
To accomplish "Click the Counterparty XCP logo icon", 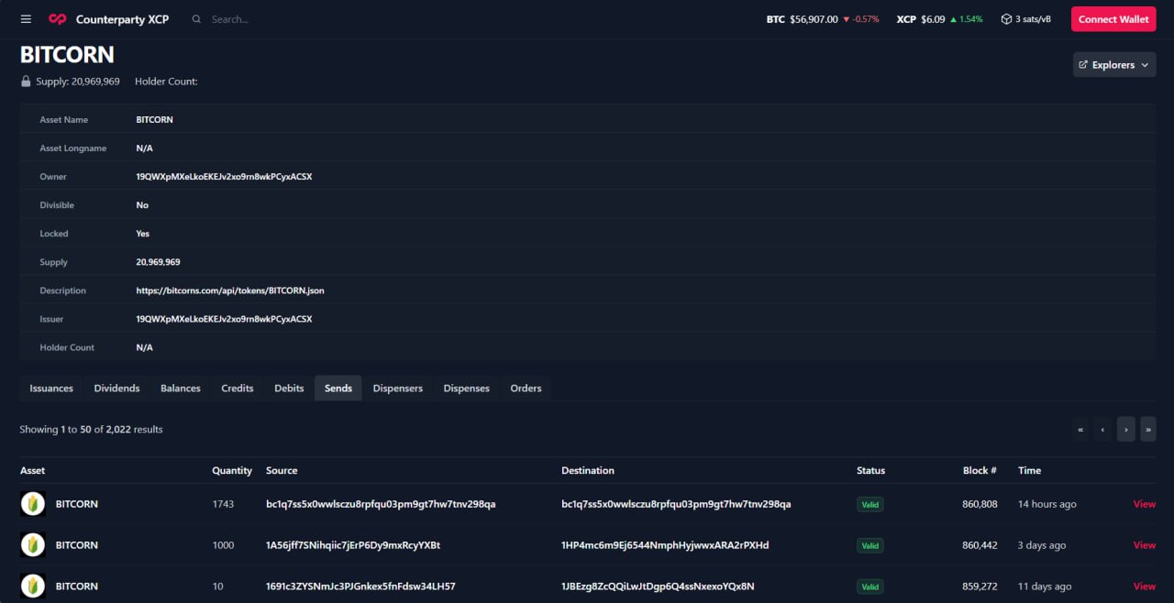I will tap(57, 19).
